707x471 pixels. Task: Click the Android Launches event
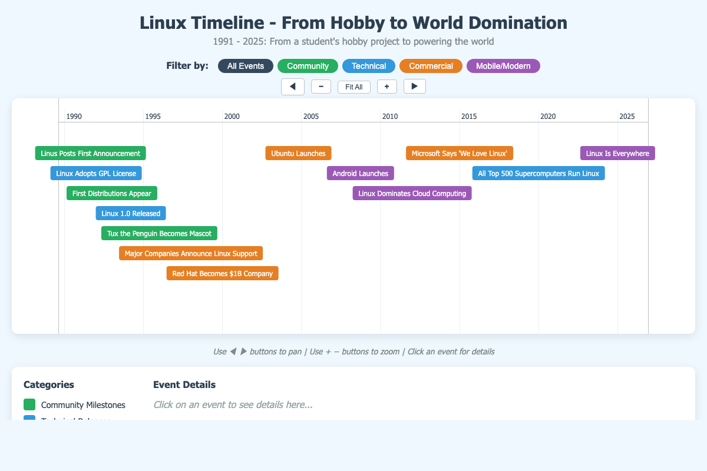[360, 173]
